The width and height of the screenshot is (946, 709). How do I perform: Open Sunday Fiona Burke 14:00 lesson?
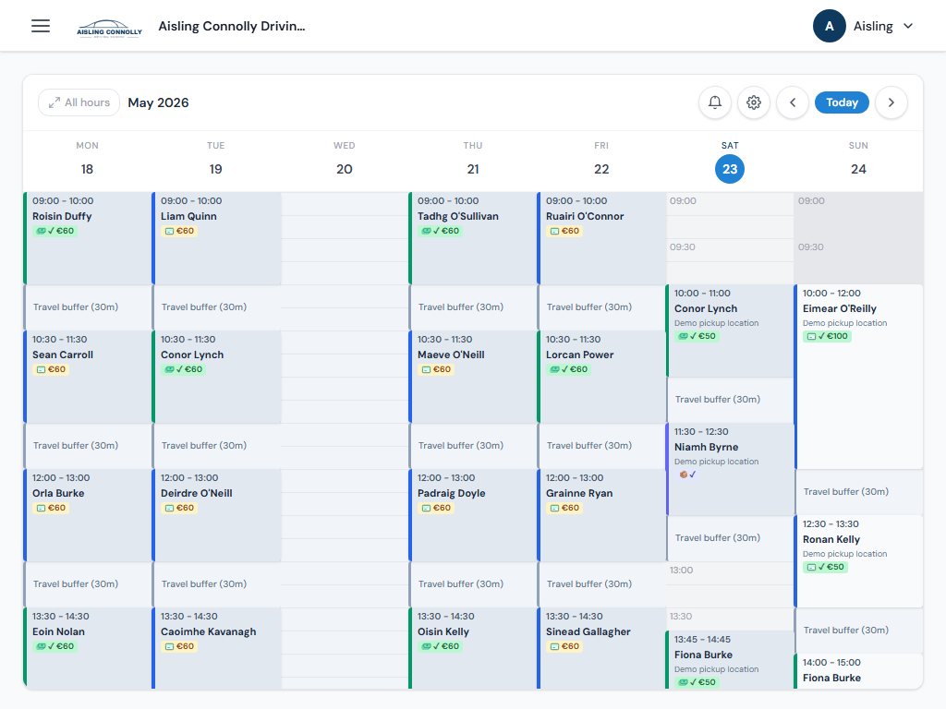tap(858, 671)
